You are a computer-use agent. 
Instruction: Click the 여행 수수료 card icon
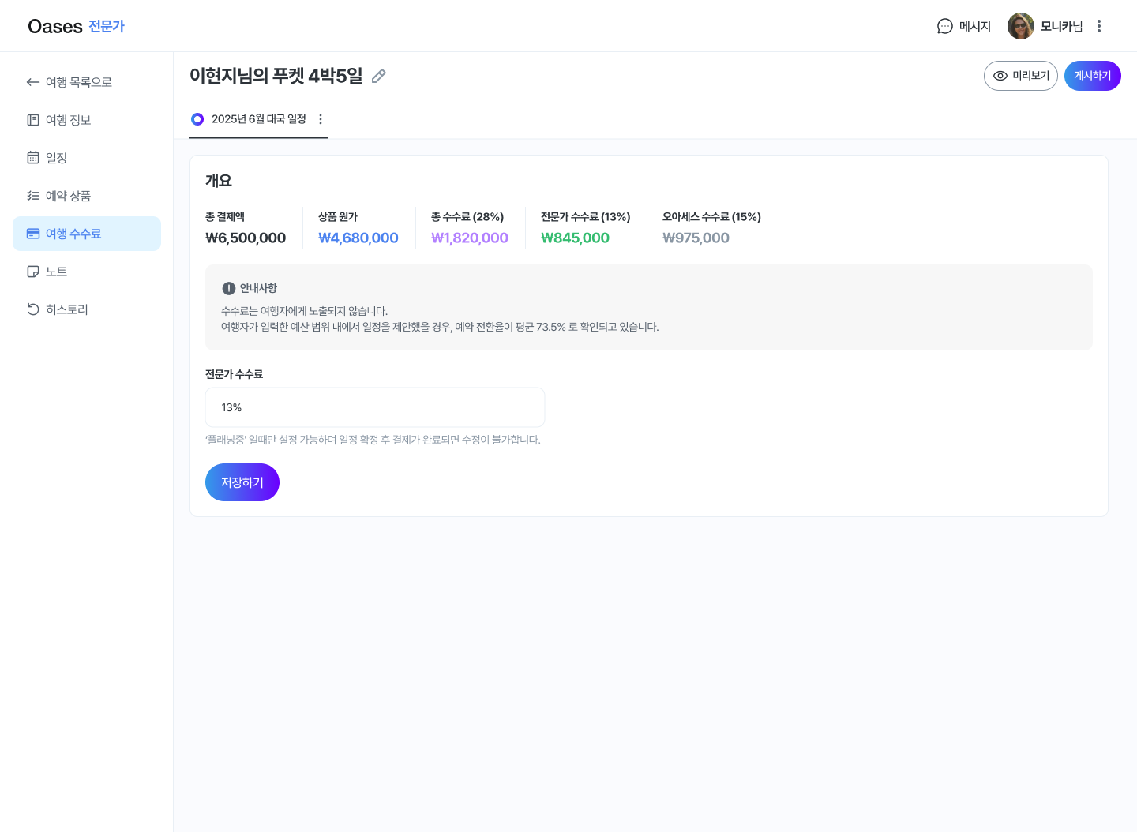point(33,234)
